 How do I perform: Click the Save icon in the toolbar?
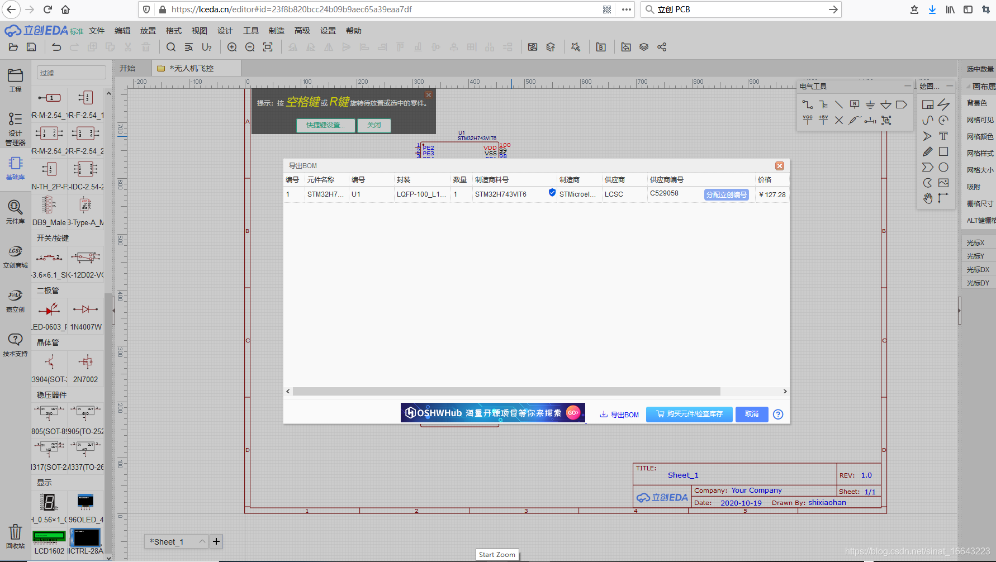tap(32, 47)
